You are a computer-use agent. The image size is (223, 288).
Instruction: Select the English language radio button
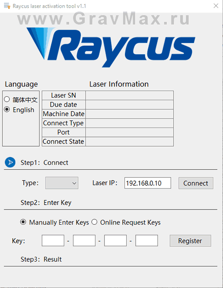click(x=7, y=110)
